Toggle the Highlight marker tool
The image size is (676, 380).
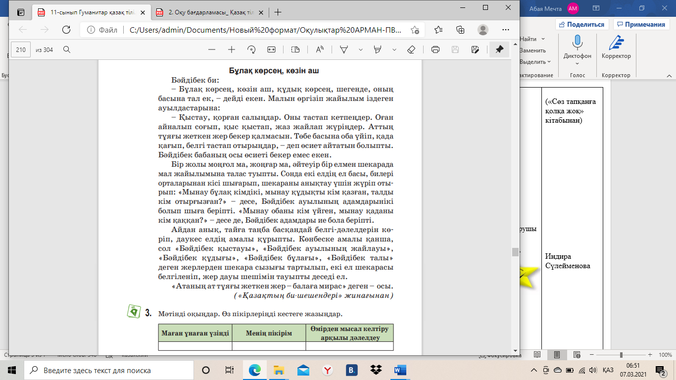pos(378,49)
